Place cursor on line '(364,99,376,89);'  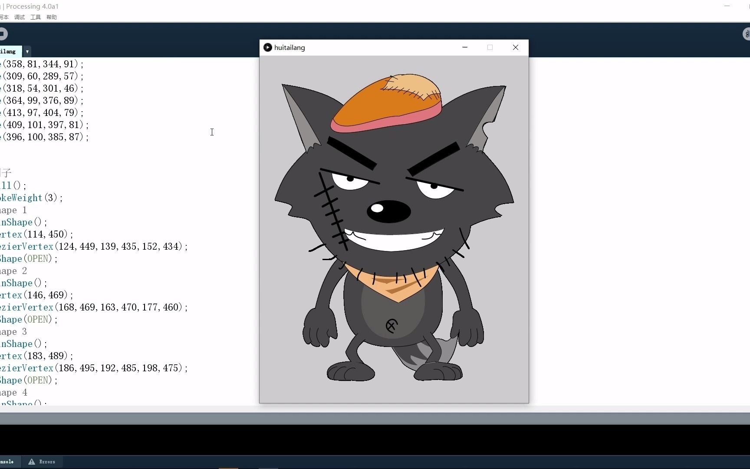click(x=42, y=100)
